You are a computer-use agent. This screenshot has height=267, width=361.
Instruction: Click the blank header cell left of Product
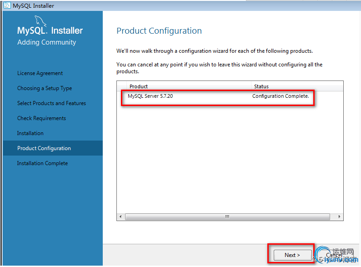point(122,86)
